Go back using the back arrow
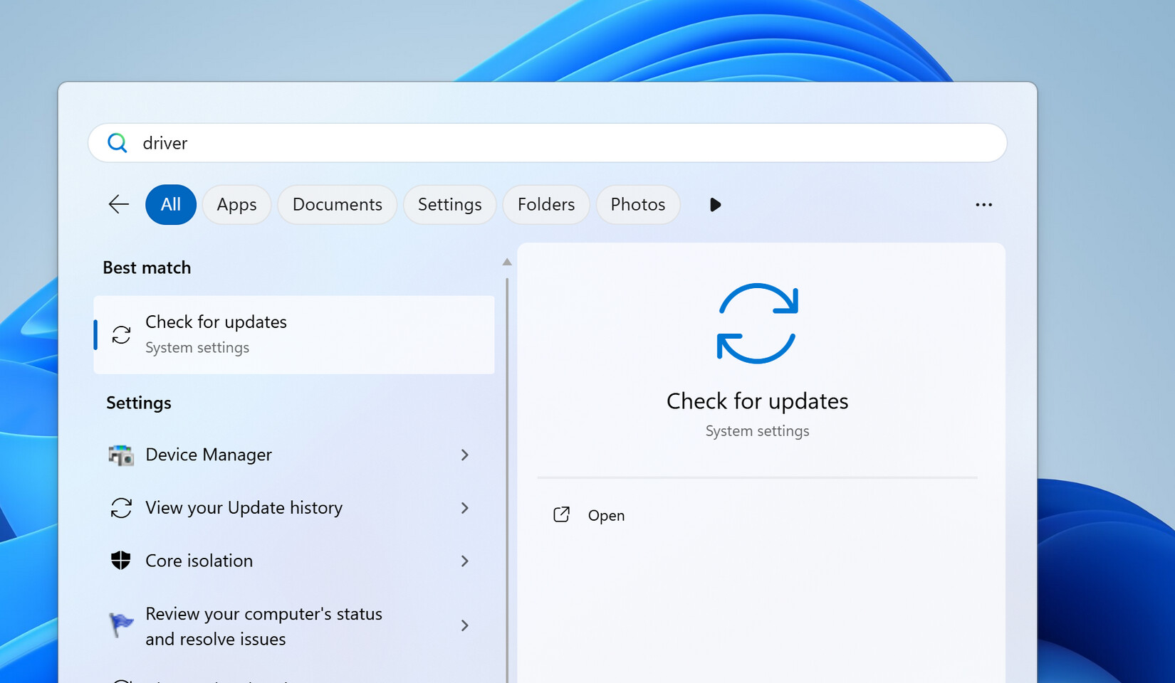1175x683 pixels. [118, 204]
